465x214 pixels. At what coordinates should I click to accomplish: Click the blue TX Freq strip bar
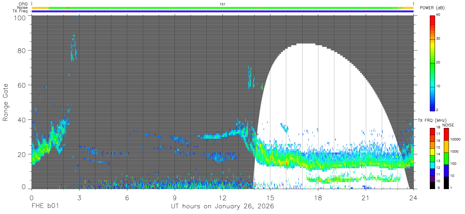click(223, 11)
